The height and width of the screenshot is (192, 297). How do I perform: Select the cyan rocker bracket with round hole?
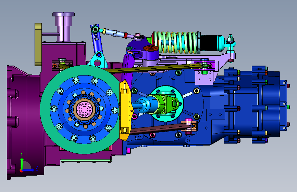tap(98, 59)
